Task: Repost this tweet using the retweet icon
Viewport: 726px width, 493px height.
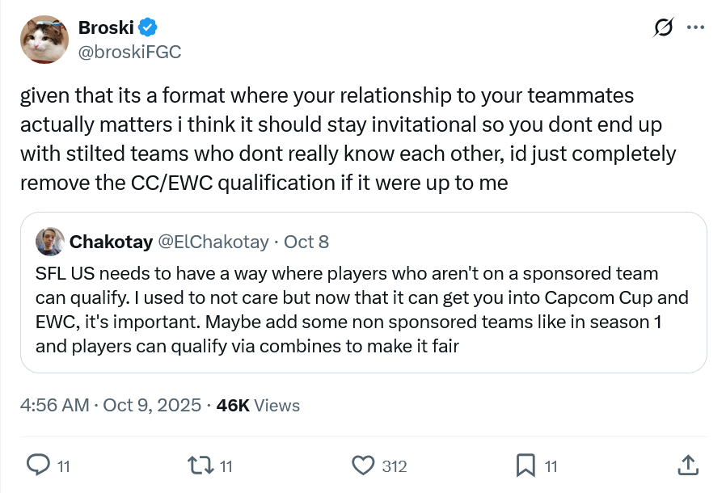Action: pos(199,465)
